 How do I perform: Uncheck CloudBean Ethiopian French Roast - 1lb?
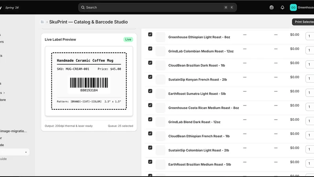(150, 133)
